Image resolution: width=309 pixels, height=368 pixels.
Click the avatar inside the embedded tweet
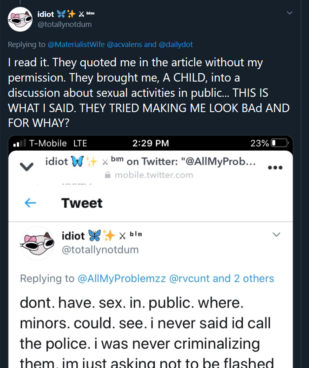(x=37, y=243)
